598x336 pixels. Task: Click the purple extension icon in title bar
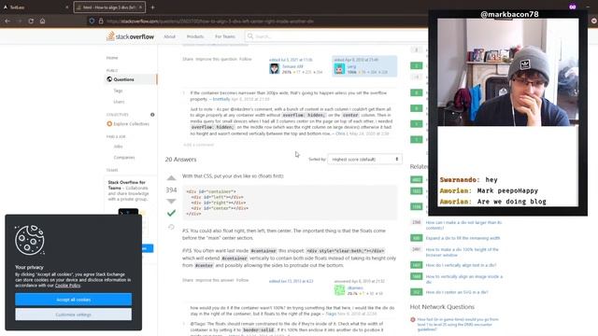pos(573,7)
